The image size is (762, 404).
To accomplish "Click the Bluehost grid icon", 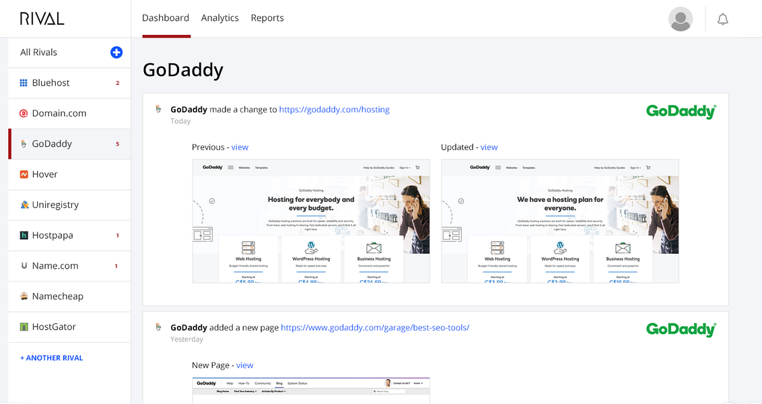I will pos(24,83).
